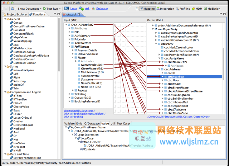Click the Output tree vertical scrollbar
Image resolution: width=229 pixels, height=166 pixels.
pos(223,64)
